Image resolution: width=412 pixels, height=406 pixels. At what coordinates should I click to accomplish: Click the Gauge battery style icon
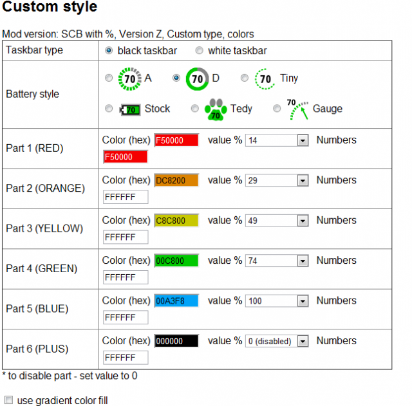coord(297,109)
